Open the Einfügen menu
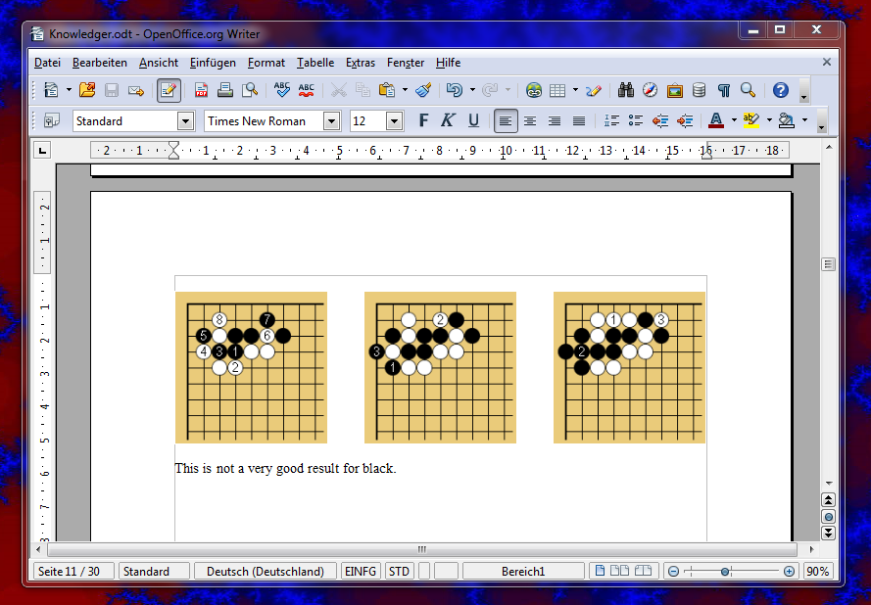 point(213,63)
